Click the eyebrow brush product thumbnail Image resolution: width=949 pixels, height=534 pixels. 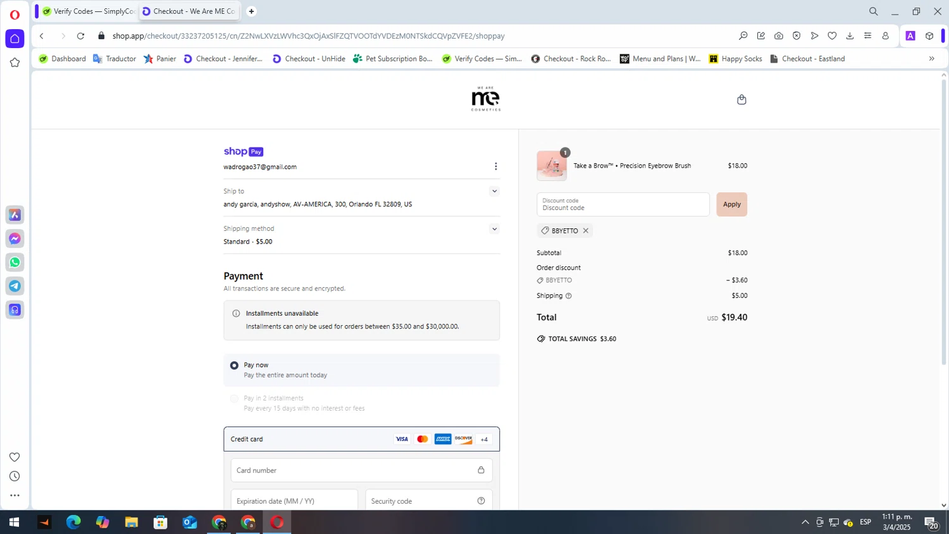coord(552,166)
